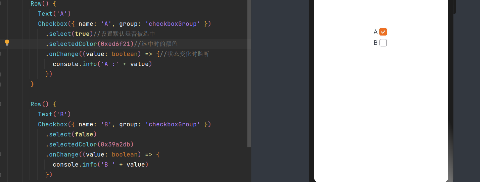This screenshot has width=480, height=182.
Task: Click the color value 0x39a2db
Action: point(115,144)
